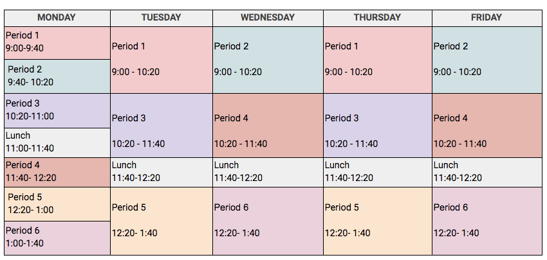Select Monday Period 4 11:40-12:20 cell

57,171
